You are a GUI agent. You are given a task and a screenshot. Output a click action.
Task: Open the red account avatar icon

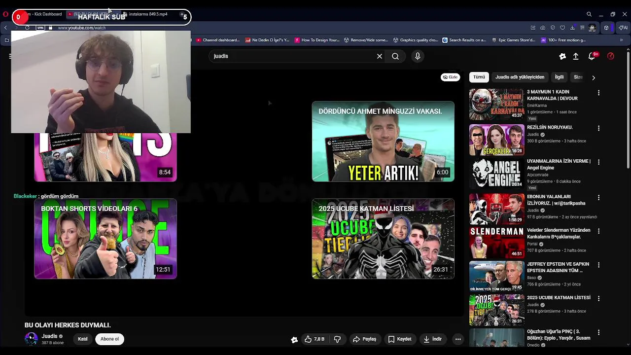(611, 56)
